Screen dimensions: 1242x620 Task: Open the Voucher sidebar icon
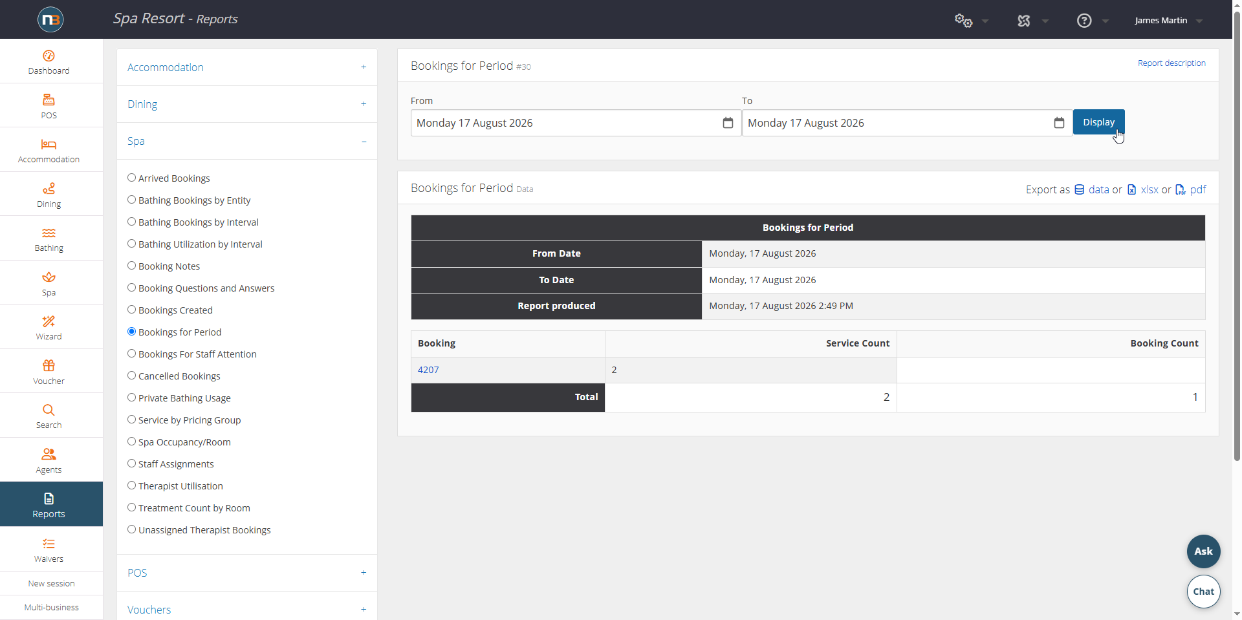[x=49, y=365]
